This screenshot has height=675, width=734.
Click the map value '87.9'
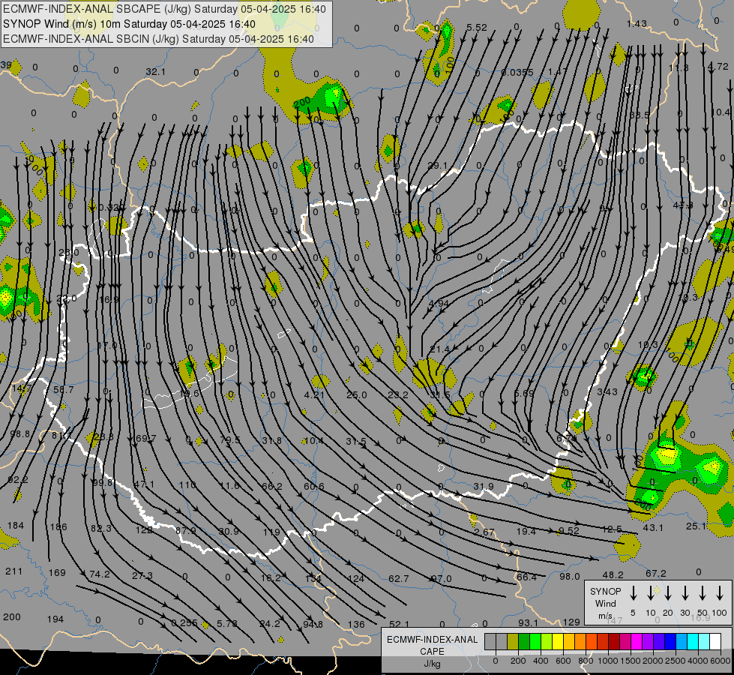185,531
